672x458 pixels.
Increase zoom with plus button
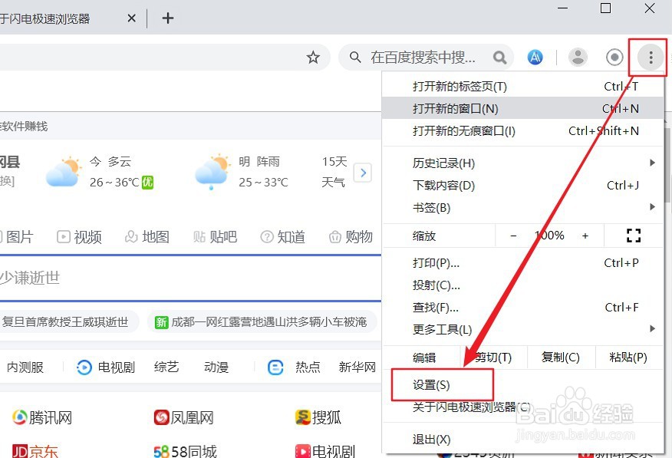pyautogui.click(x=585, y=236)
